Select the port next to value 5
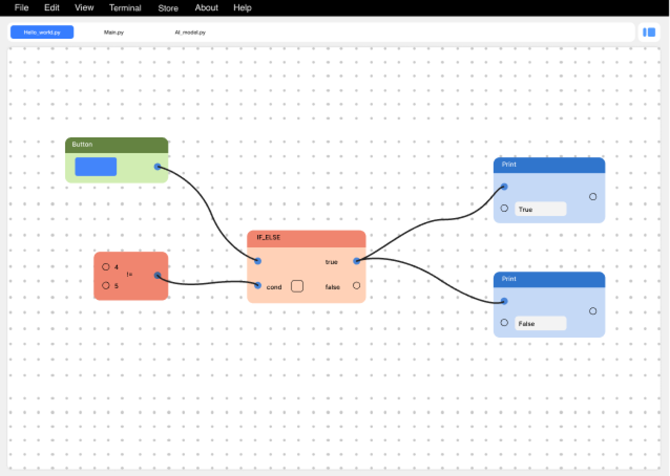670x476 pixels. tap(106, 285)
